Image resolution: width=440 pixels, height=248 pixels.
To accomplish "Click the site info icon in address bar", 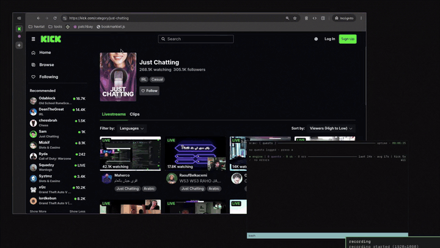I will tap(65, 18).
